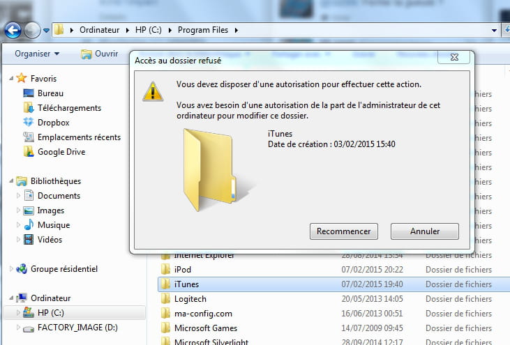The image size is (510, 345).
Task: Select Ordinateur in the address path
Action: [x=100, y=30]
